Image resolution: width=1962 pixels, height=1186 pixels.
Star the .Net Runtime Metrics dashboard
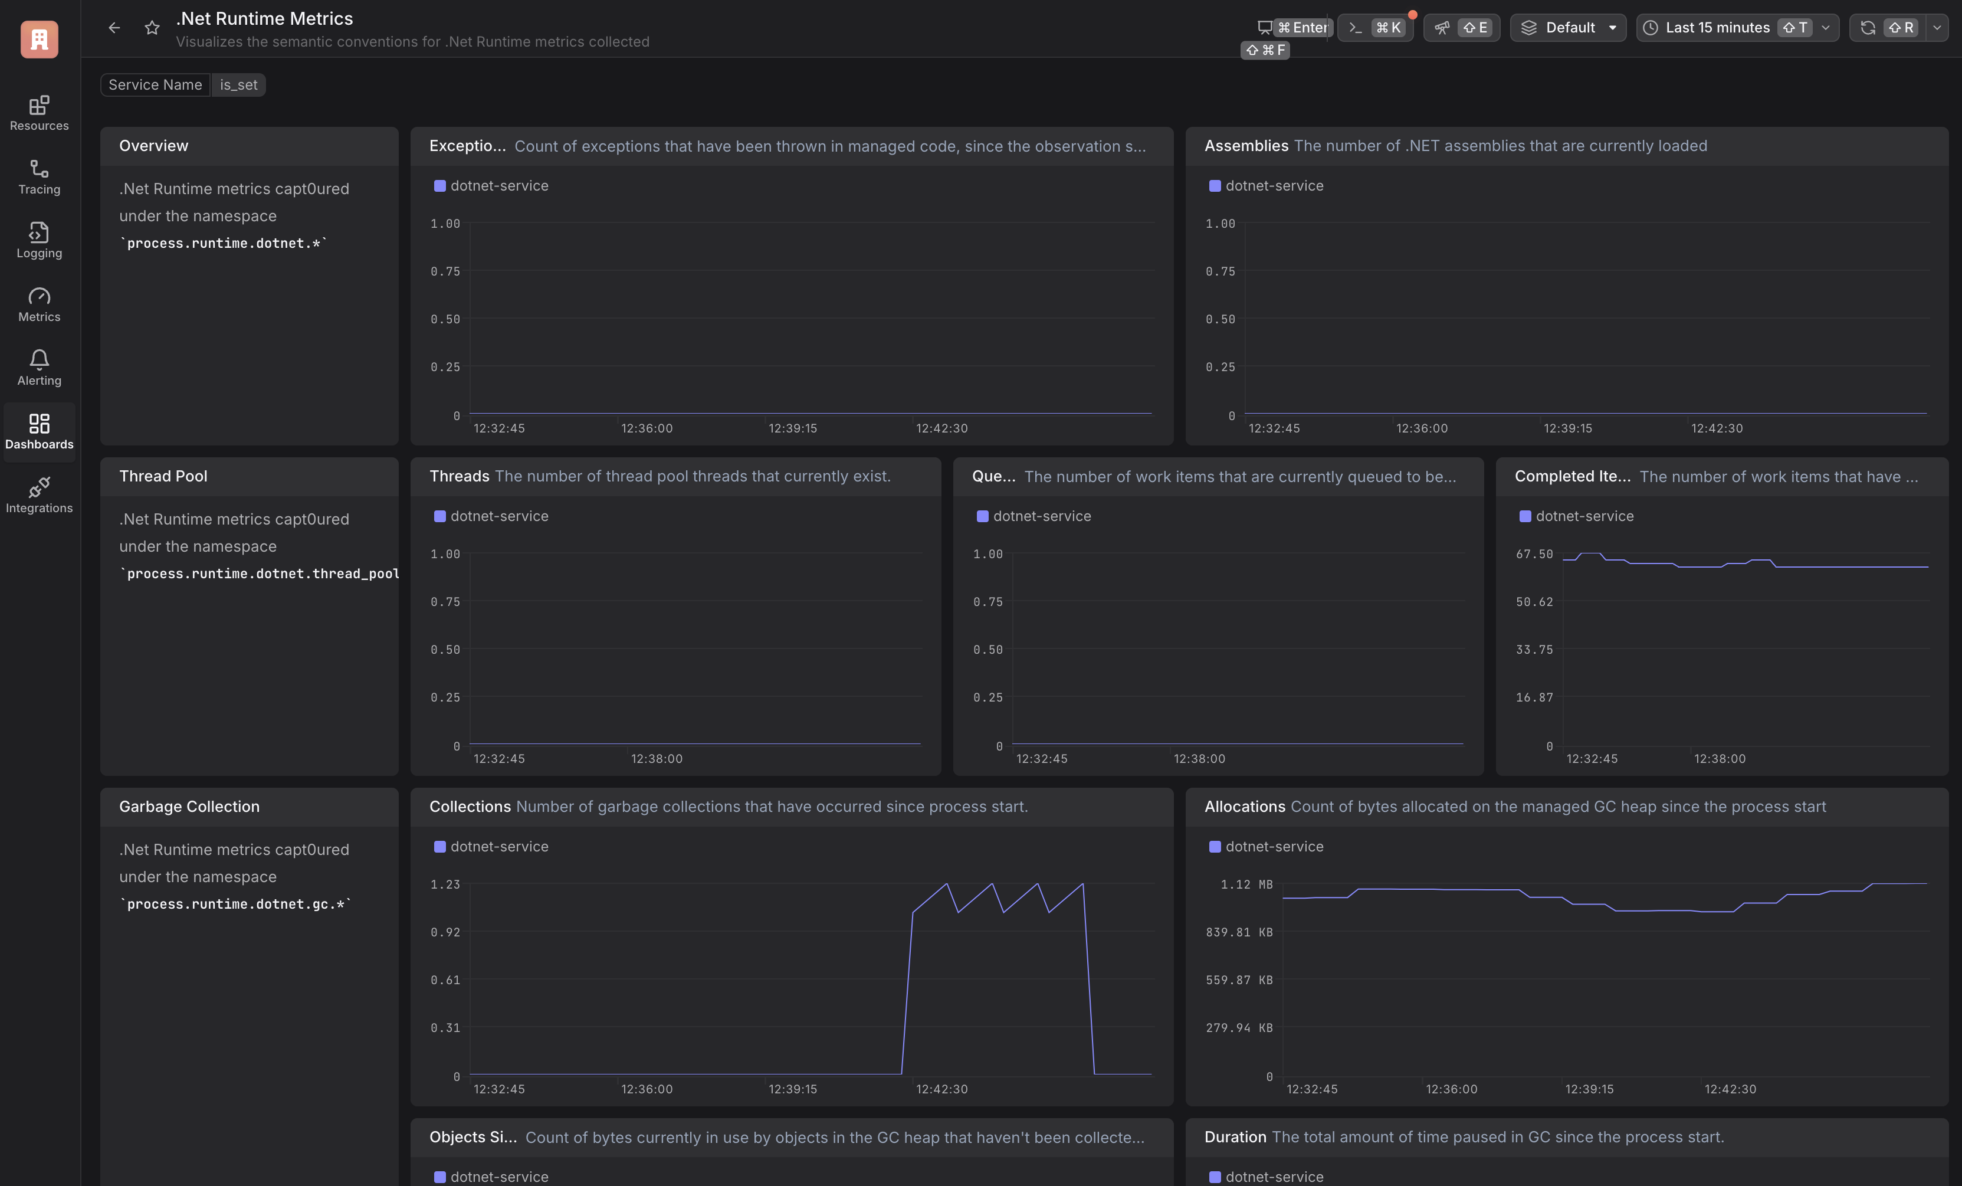pos(152,28)
